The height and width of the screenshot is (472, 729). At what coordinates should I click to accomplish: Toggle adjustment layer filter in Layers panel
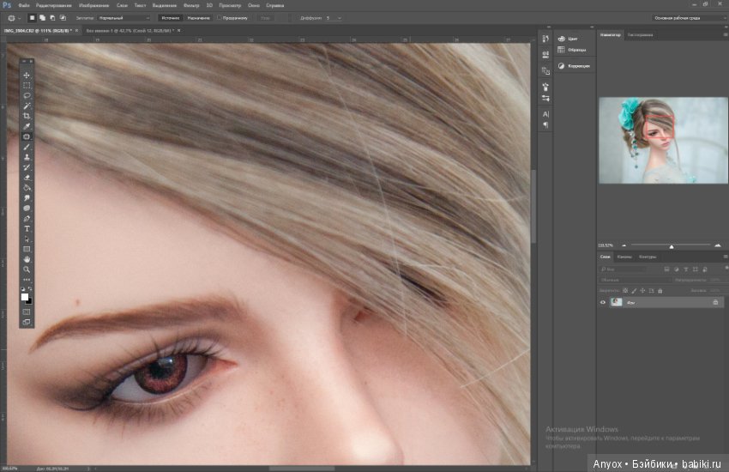point(677,269)
